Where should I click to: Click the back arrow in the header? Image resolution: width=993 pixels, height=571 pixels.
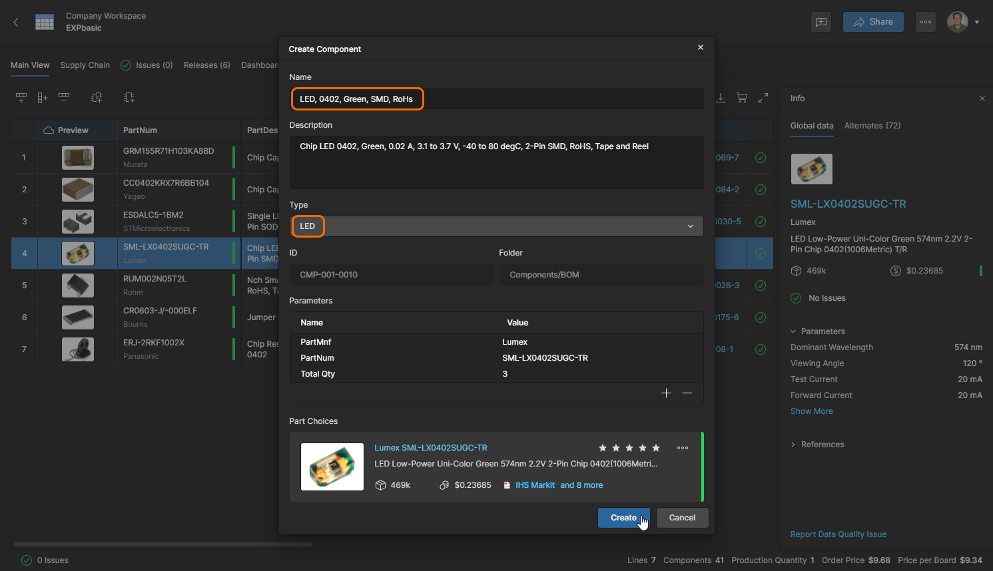pos(16,22)
